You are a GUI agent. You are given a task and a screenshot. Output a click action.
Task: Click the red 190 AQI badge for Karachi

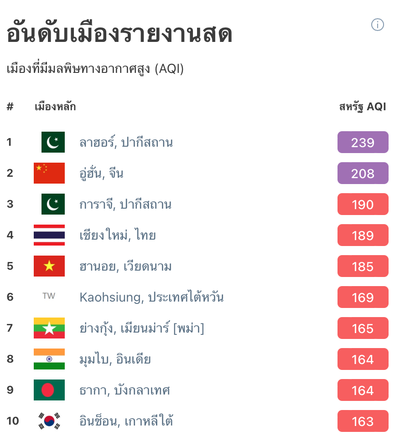[x=363, y=204]
